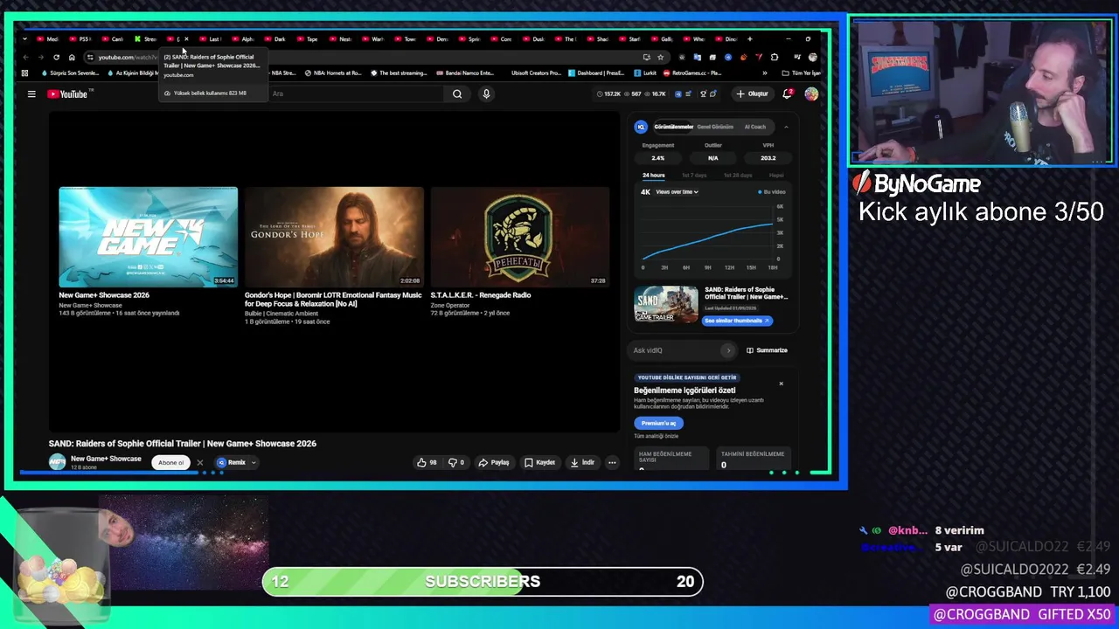This screenshot has height=629, width=1119.
Task: Open the New Game+ Showcase channel avatar
Action: (x=57, y=463)
